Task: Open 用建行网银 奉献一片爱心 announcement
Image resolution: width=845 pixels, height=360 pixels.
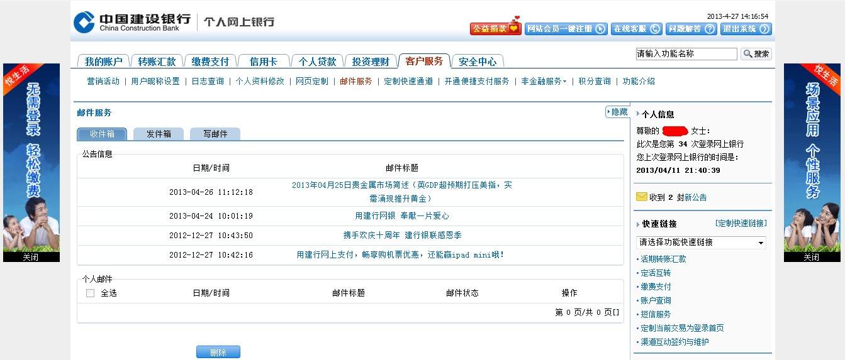Action: [402, 215]
